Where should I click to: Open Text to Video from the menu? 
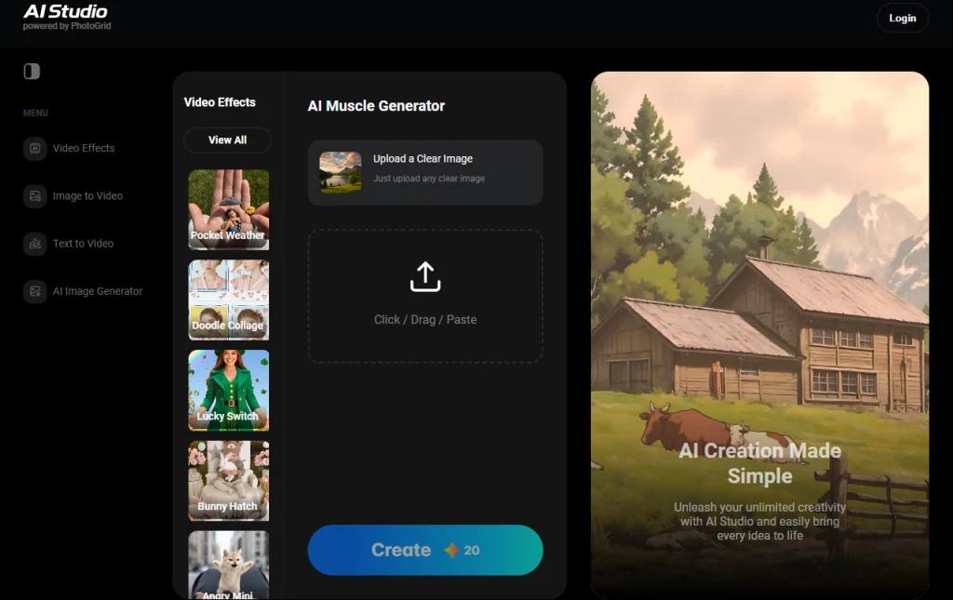click(83, 244)
